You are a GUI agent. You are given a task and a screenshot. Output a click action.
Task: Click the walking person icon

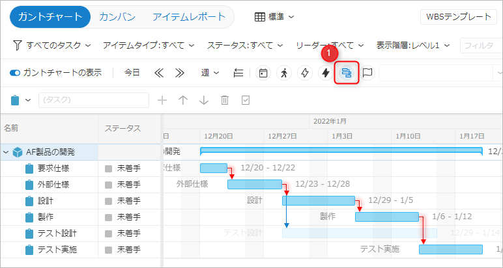tap(284, 73)
